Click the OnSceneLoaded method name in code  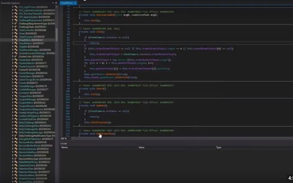coord(106,15)
